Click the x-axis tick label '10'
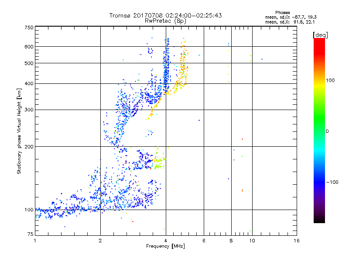The image size is (349, 262). coord(252,241)
